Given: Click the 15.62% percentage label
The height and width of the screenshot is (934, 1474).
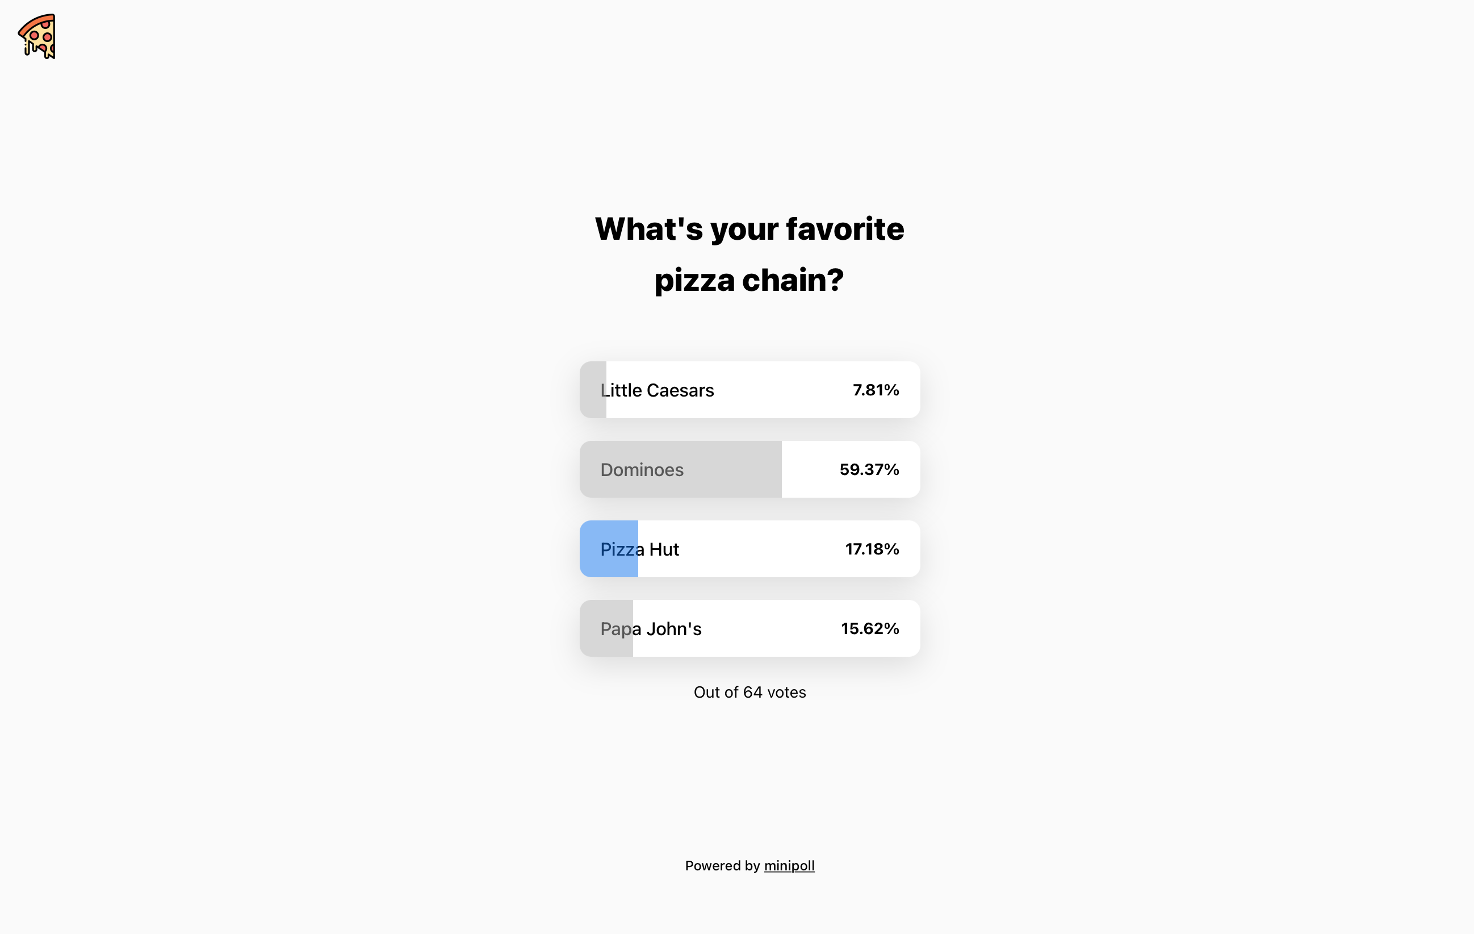Looking at the screenshot, I should pyautogui.click(x=870, y=628).
